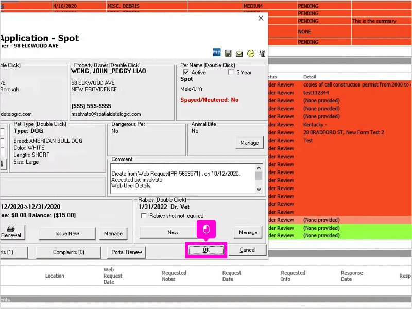Click the Balance ($15.00) fee text

52,215
